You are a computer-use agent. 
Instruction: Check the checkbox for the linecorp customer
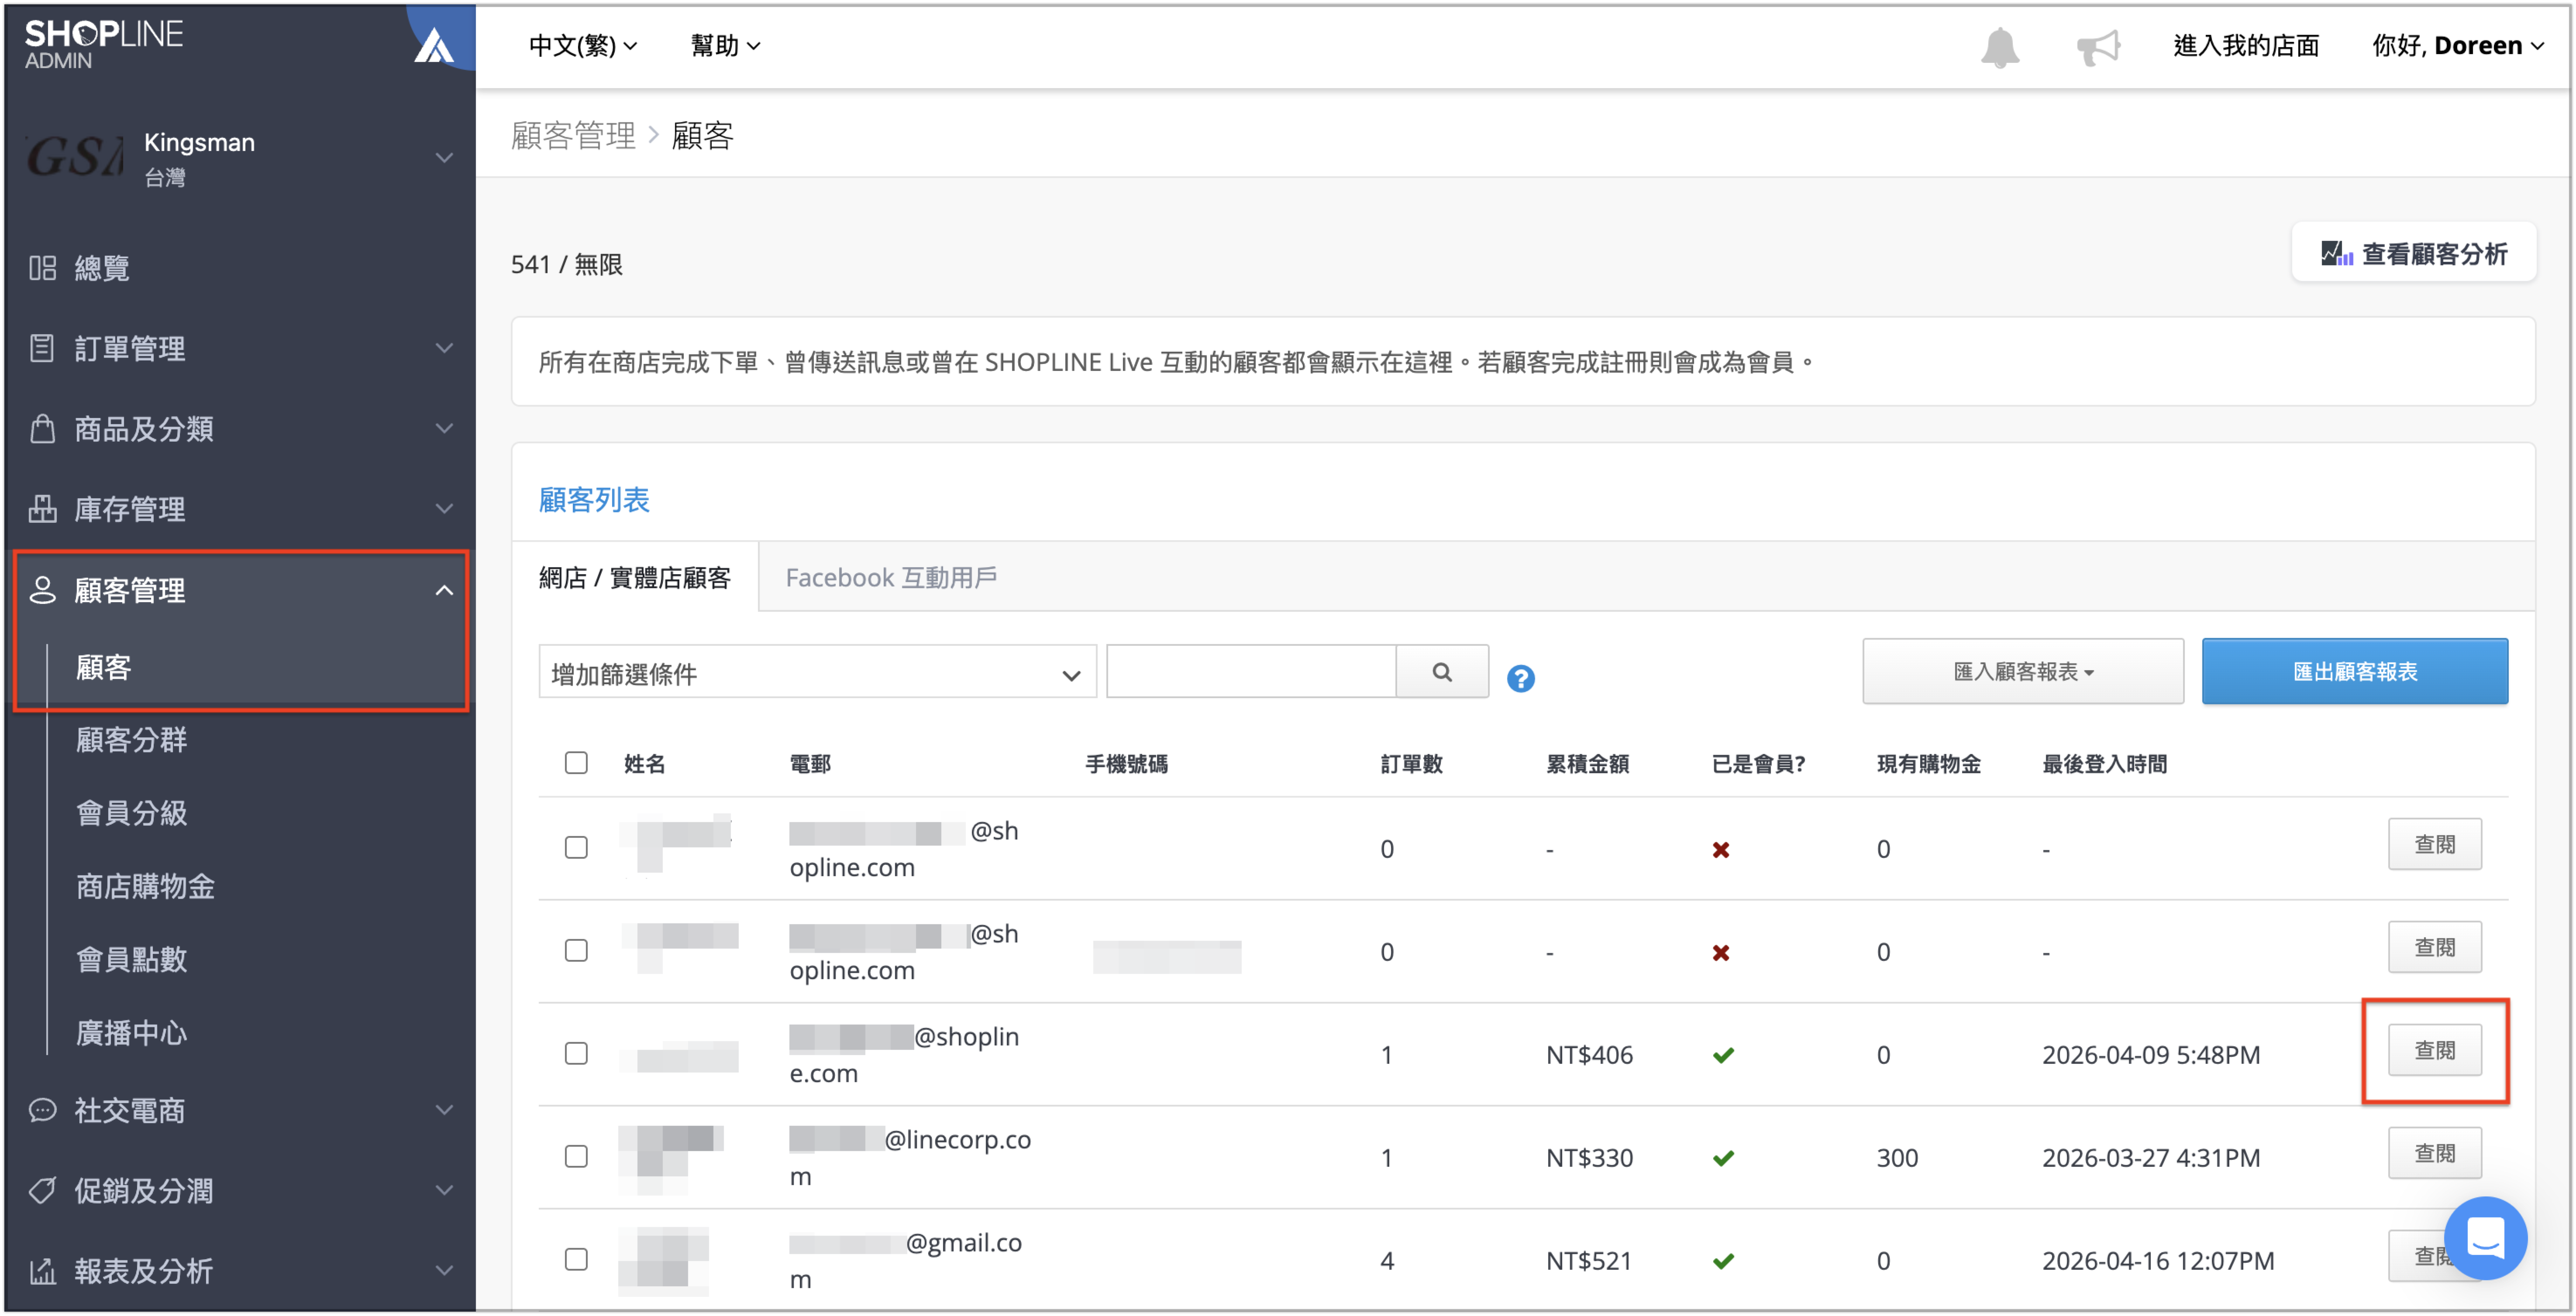point(576,1156)
